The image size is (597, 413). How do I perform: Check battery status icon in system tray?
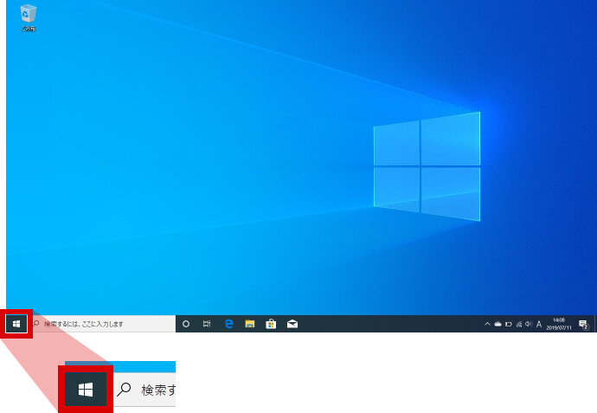tap(508, 324)
